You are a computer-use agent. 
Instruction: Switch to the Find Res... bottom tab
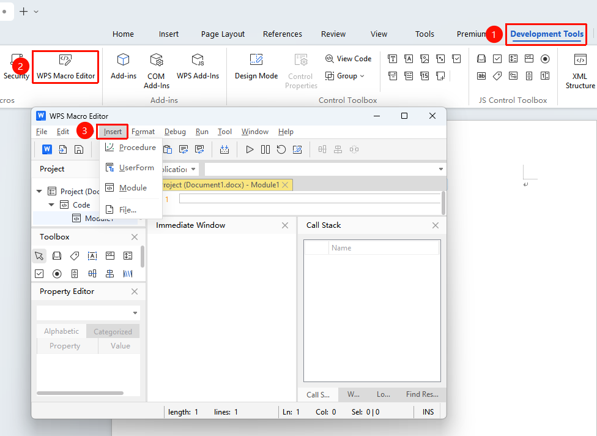pos(422,394)
